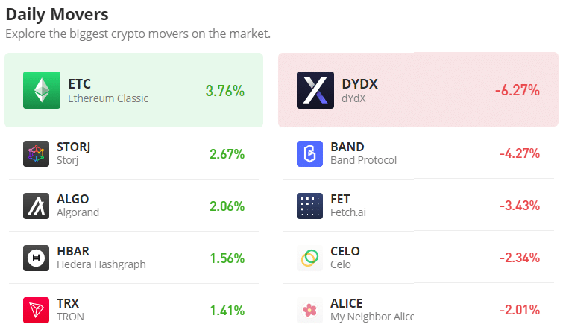This screenshot has height=327, width=563.
Task: Click the TRX 1.41% percentage
Action: (227, 311)
